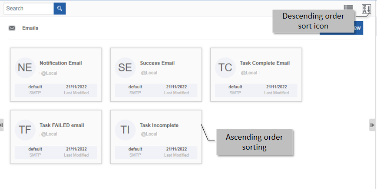
Task: Click @Local under Task Incomplete
Action: click(149, 134)
